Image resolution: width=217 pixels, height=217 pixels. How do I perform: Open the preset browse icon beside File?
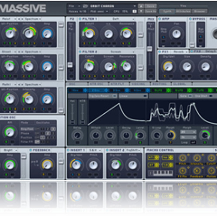(85, 6)
